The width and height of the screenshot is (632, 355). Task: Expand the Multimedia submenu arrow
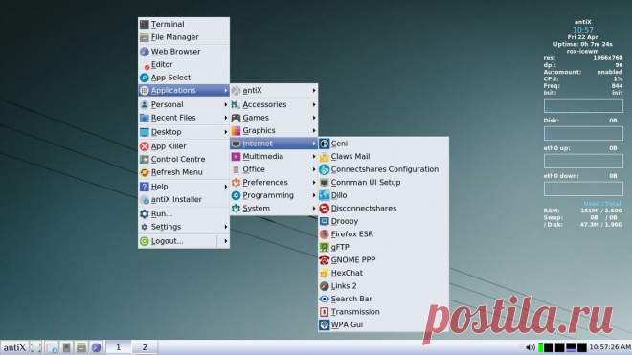tap(313, 156)
